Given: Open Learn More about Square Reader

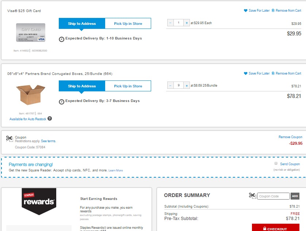Looking at the screenshot, I should (x=115, y=170).
